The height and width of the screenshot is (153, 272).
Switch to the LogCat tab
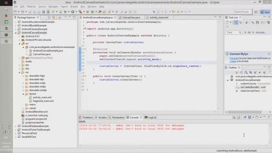click(x=150, y=117)
